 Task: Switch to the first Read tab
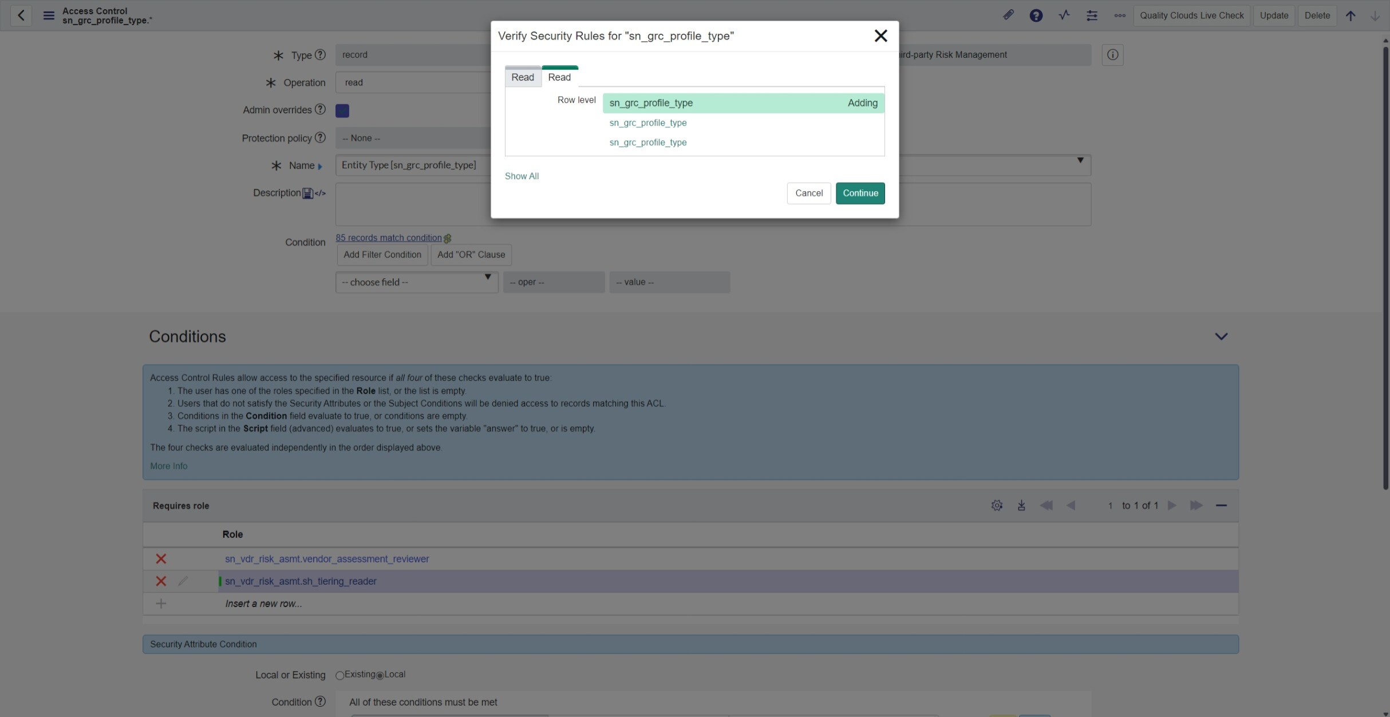pyautogui.click(x=522, y=77)
